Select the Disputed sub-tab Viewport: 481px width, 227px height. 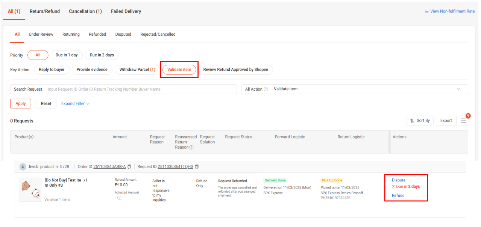pos(123,34)
